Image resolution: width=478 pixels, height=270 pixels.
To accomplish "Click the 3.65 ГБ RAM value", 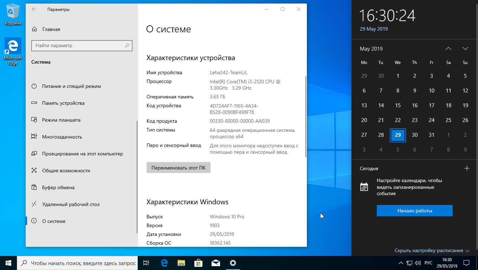I will click(218, 97).
